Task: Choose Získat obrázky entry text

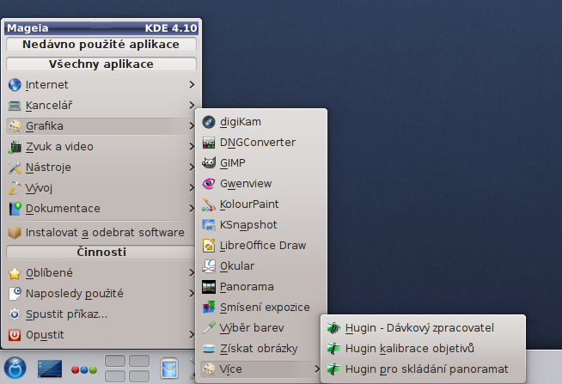Action: [259, 349]
